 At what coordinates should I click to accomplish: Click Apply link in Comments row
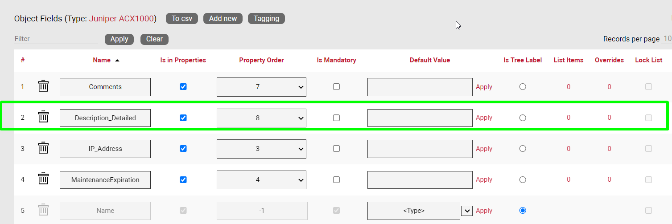484,87
